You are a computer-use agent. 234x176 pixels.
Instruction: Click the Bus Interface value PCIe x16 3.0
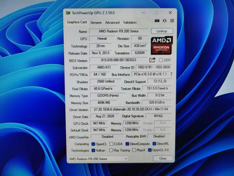(150, 74)
